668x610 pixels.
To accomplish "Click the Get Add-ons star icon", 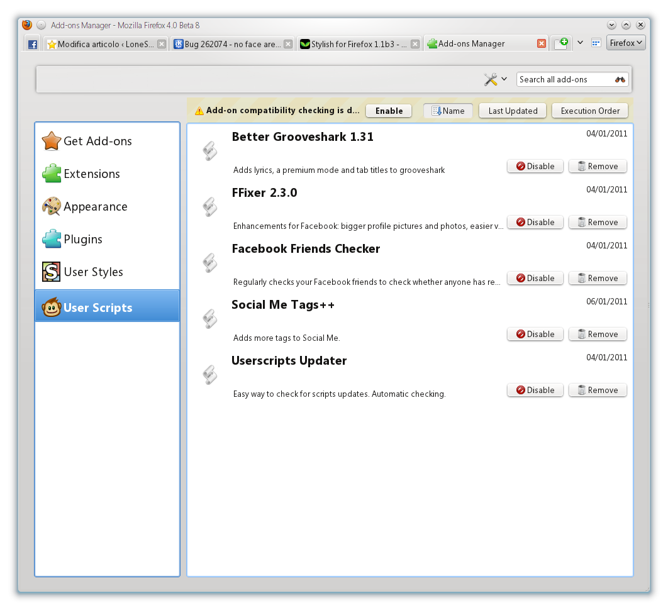I will [x=51, y=141].
